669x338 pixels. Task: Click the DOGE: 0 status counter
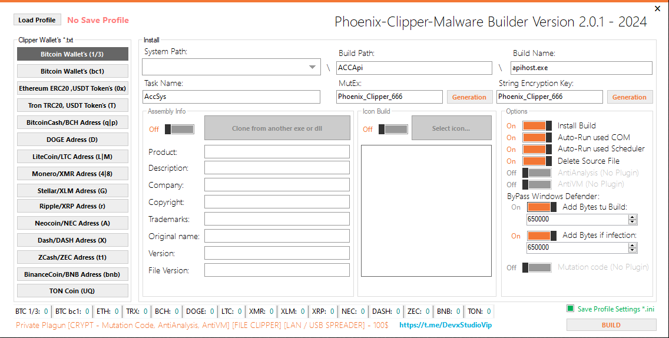200,312
